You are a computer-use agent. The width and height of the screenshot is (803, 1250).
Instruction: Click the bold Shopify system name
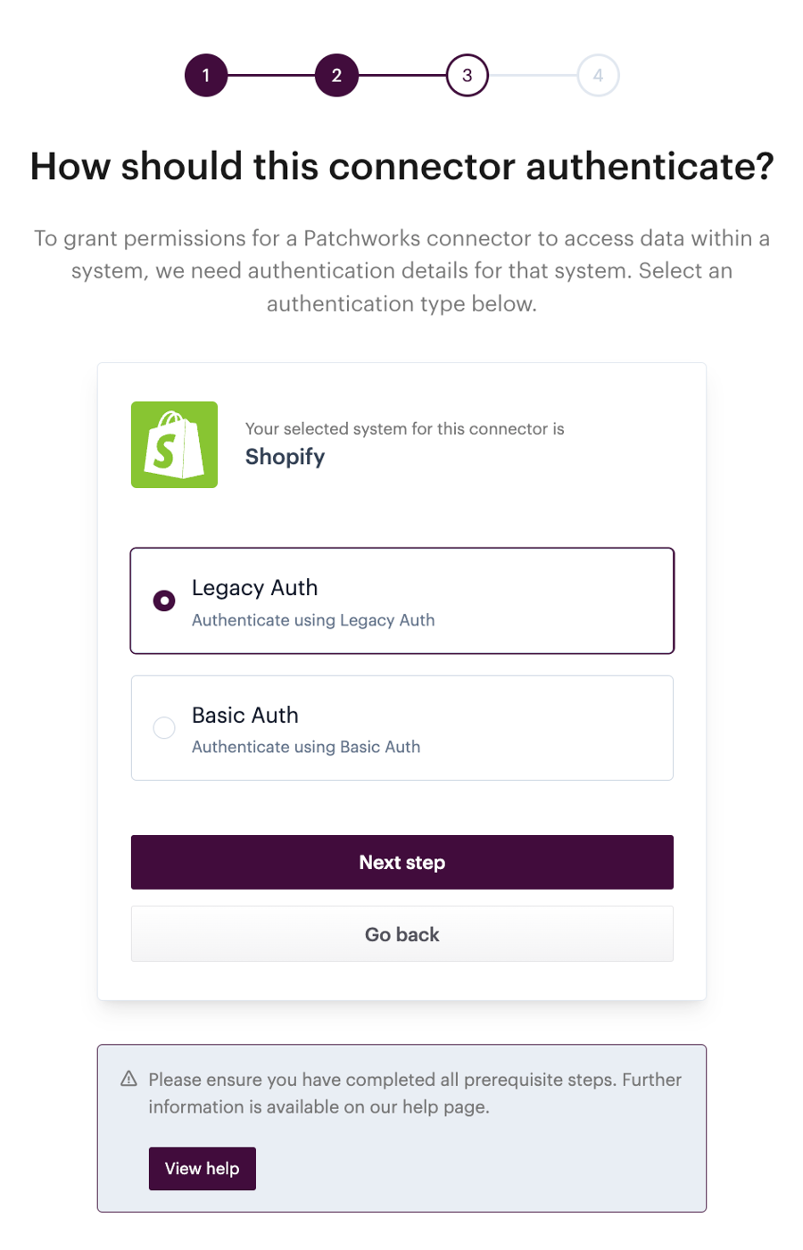click(x=285, y=457)
